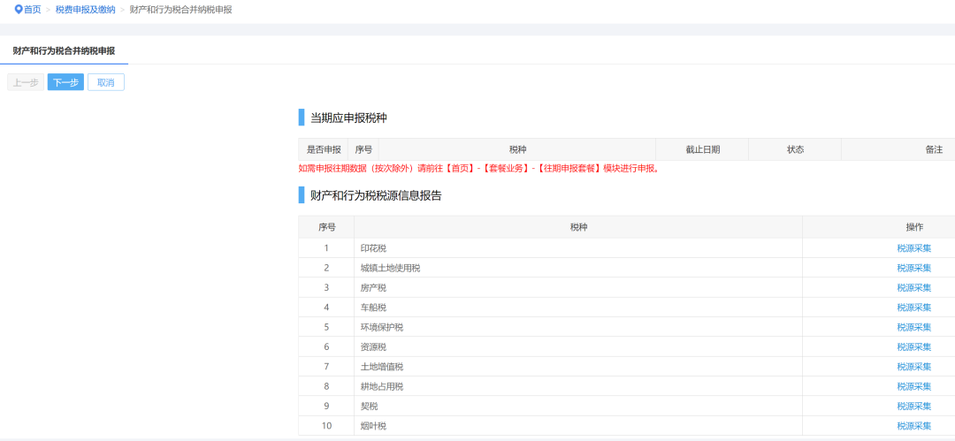Select the 房产税 row text

click(x=373, y=287)
